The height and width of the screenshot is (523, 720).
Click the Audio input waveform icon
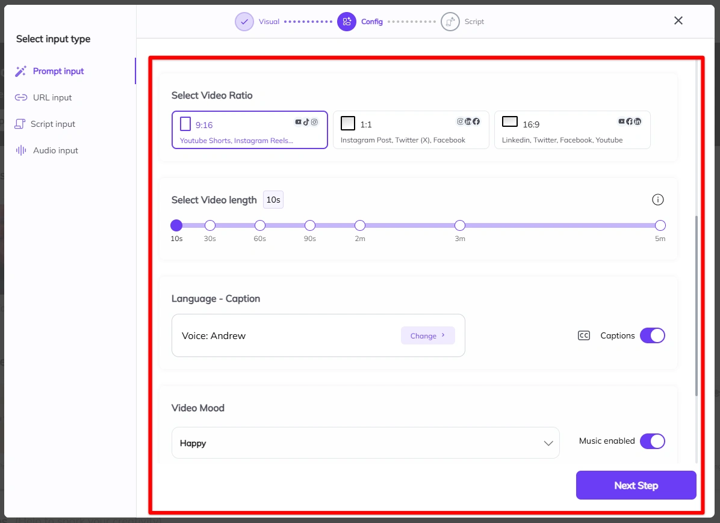click(20, 150)
